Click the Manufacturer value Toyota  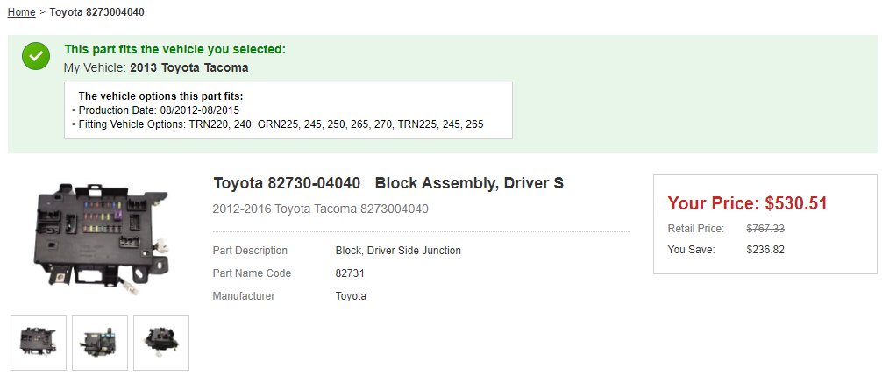coord(351,296)
